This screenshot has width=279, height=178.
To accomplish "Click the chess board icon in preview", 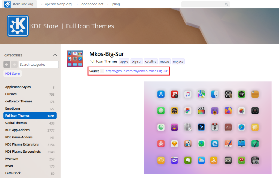I will [228, 94].
